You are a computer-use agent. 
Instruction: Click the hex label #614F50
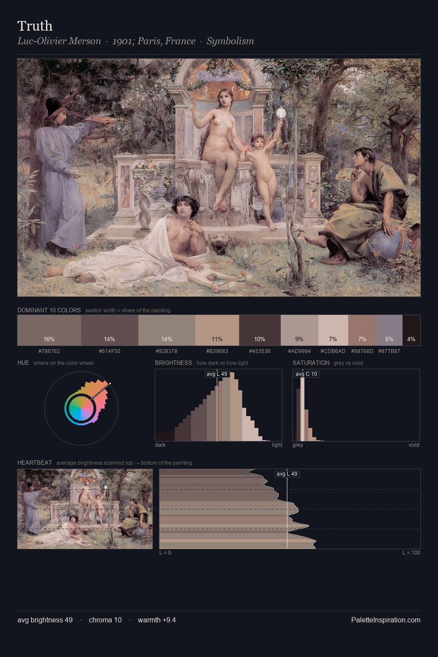tap(109, 351)
